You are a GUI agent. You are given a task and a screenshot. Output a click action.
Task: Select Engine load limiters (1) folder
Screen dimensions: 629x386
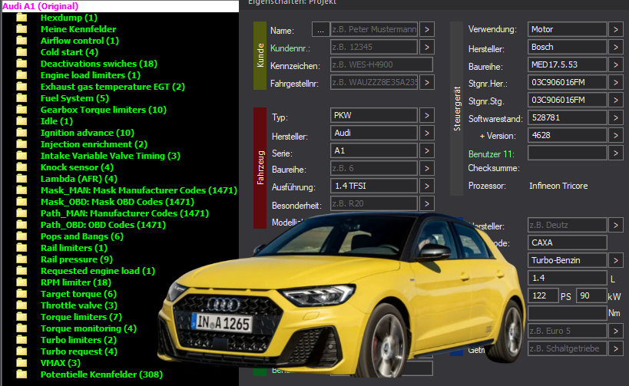pos(91,75)
